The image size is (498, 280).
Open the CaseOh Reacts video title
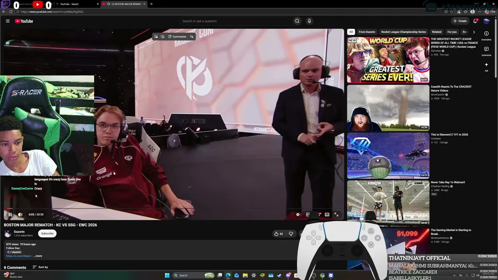click(x=451, y=89)
